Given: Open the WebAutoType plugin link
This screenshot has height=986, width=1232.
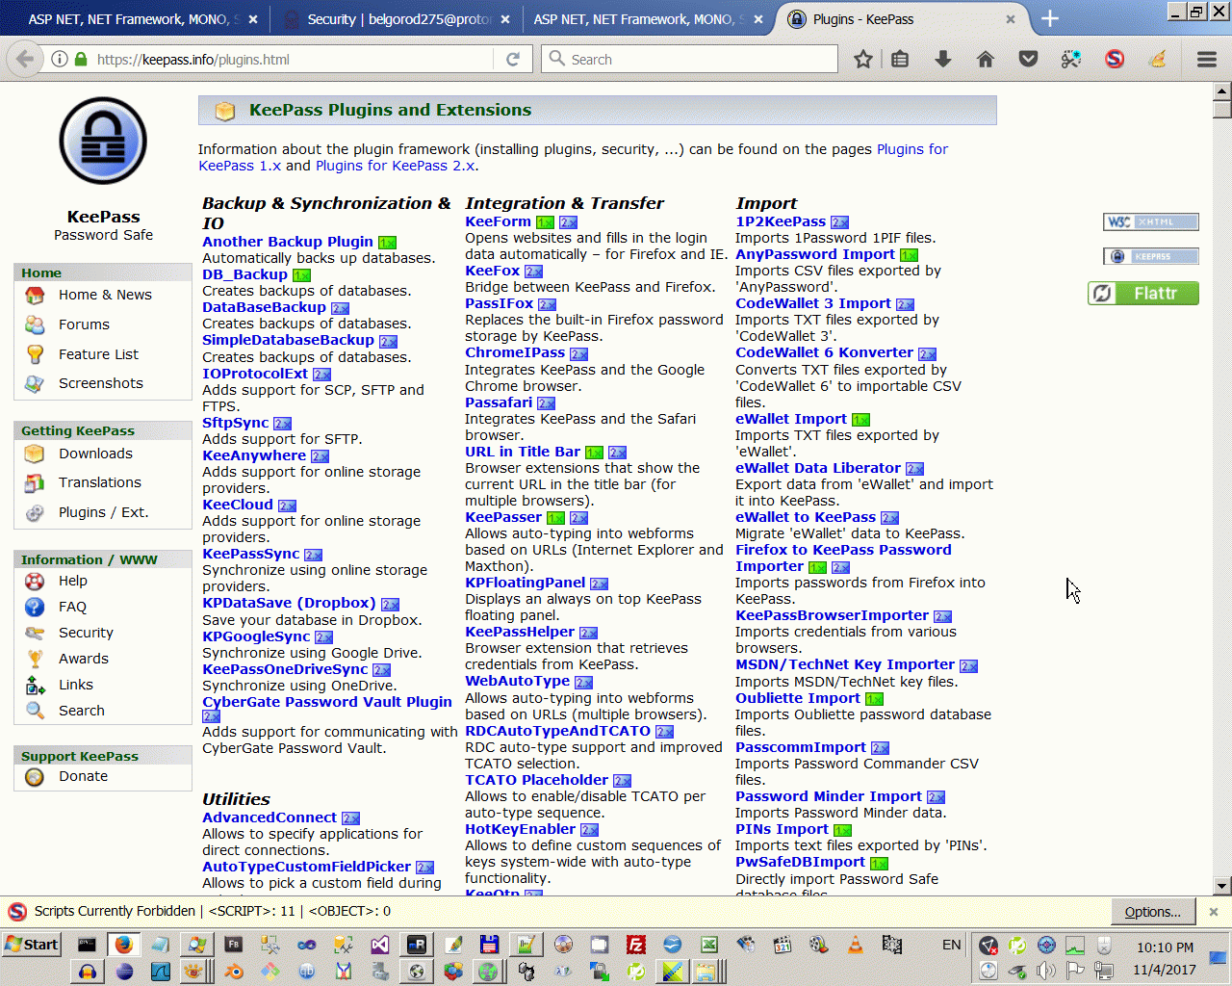Looking at the screenshot, I should click(x=517, y=681).
